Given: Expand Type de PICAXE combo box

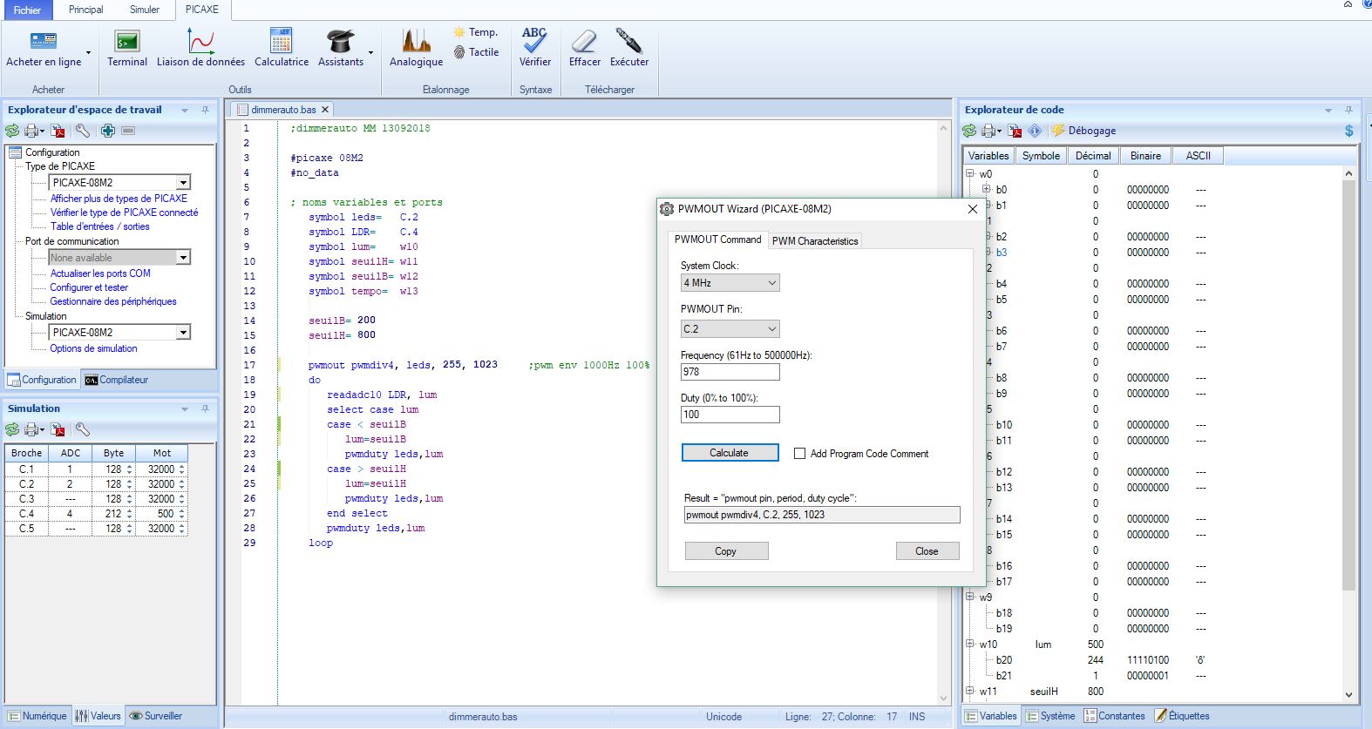Looking at the screenshot, I should 183,183.
